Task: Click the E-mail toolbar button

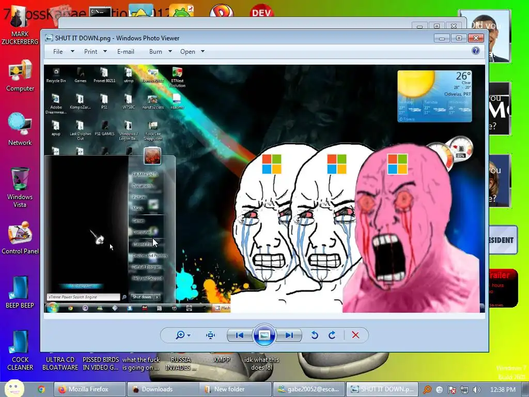Action: click(x=126, y=52)
